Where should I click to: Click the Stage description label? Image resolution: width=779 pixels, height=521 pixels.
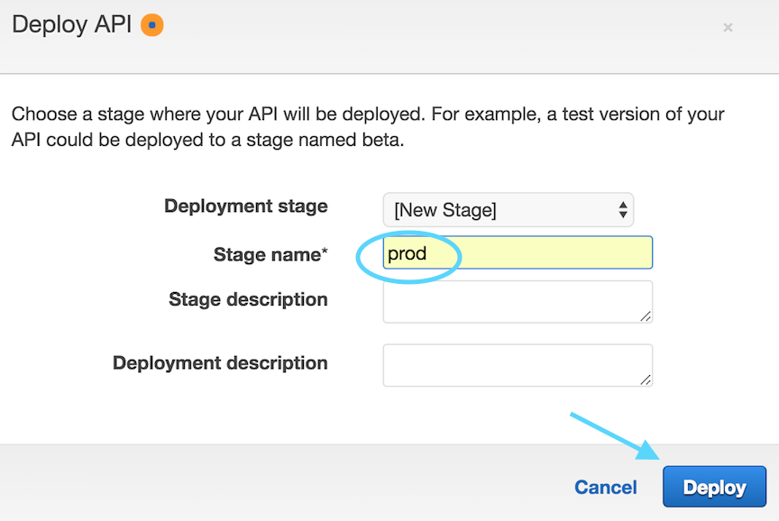pyautogui.click(x=249, y=299)
